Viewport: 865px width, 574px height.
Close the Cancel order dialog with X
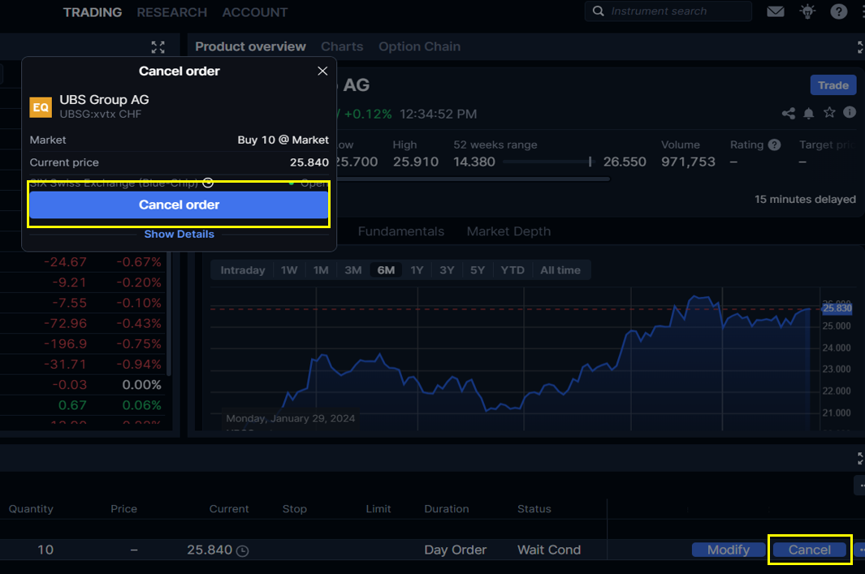click(x=322, y=71)
